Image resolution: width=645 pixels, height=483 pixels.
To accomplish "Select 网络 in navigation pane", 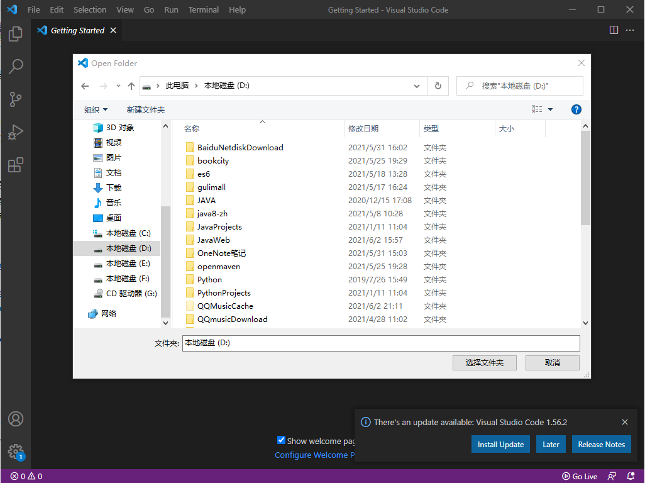I will pos(102,313).
